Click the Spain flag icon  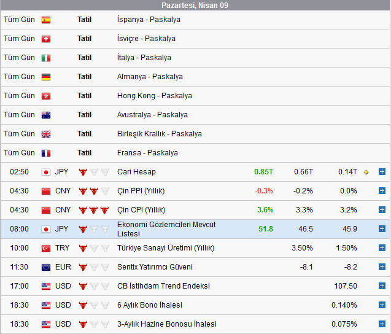[x=46, y=20]
